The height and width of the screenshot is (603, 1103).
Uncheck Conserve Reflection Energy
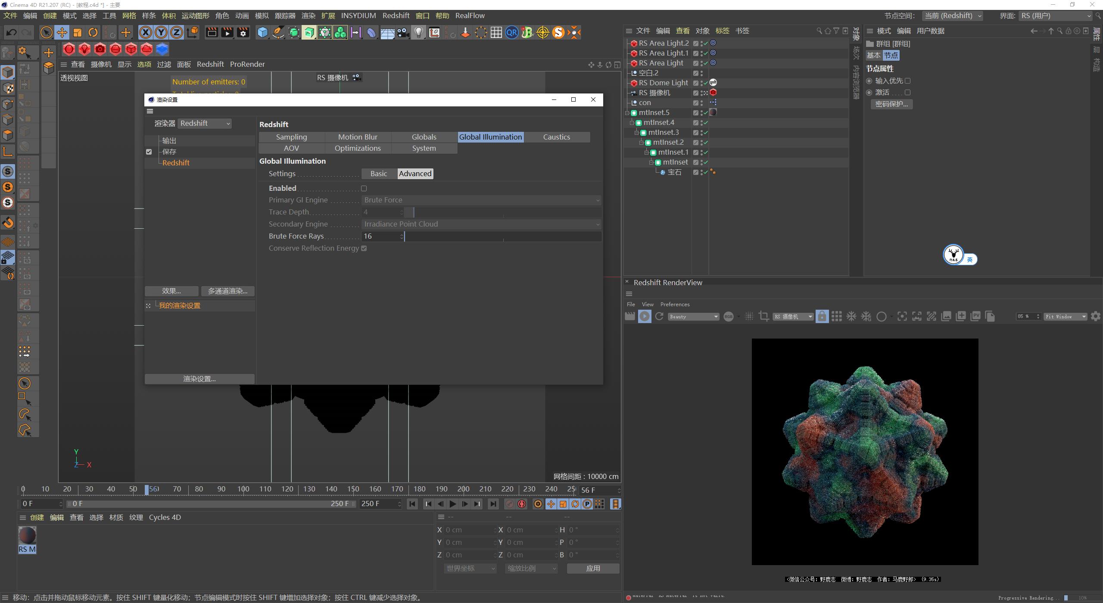coord(364,248)
